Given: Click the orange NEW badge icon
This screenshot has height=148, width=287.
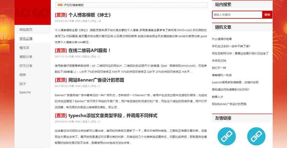Looking at the screenshot, I should (60, 5).
